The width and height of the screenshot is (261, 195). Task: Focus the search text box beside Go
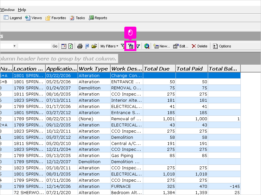coord(35,46)
